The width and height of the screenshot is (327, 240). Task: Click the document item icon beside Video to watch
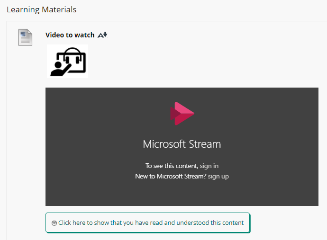(25, 37)
